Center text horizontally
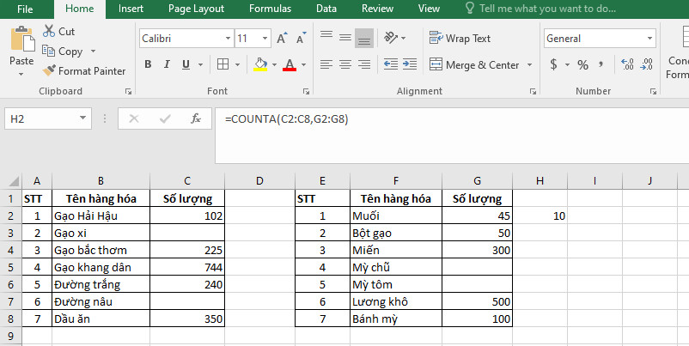Image resolution: width=689 pixels, height=346 pixels. tap(345, 64)
